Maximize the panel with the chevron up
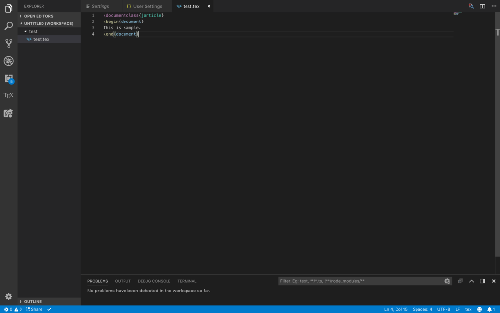 tap(471, 281)
